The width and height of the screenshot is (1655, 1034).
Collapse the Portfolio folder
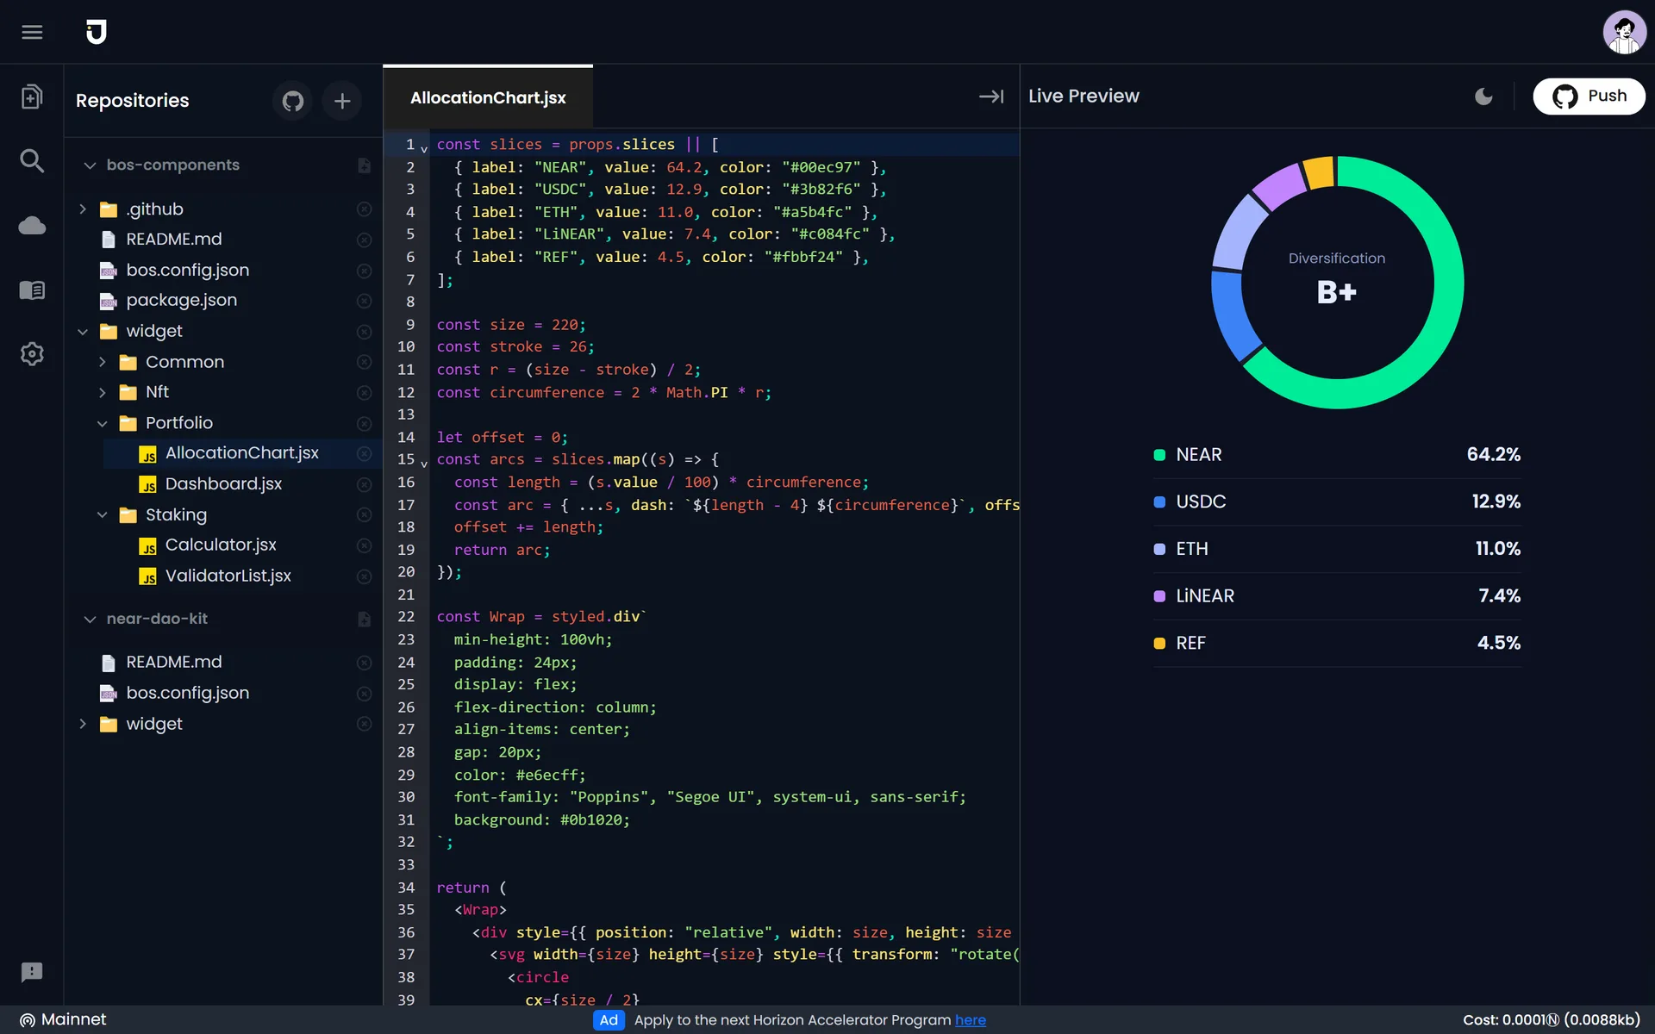click(x=102, y=423)
